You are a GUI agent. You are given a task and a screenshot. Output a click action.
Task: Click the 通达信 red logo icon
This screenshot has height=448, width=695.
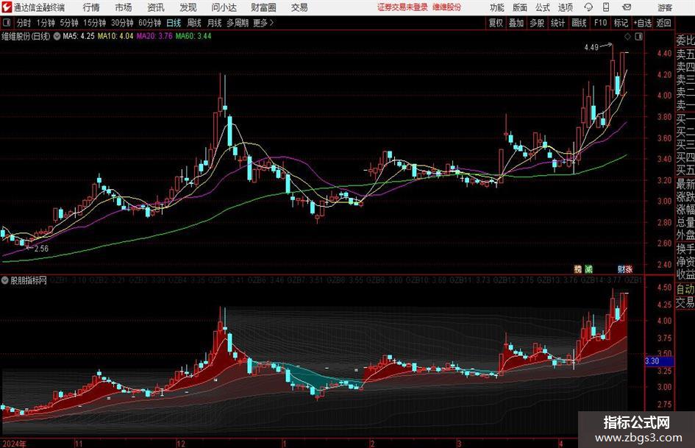(x=6, y=7)
